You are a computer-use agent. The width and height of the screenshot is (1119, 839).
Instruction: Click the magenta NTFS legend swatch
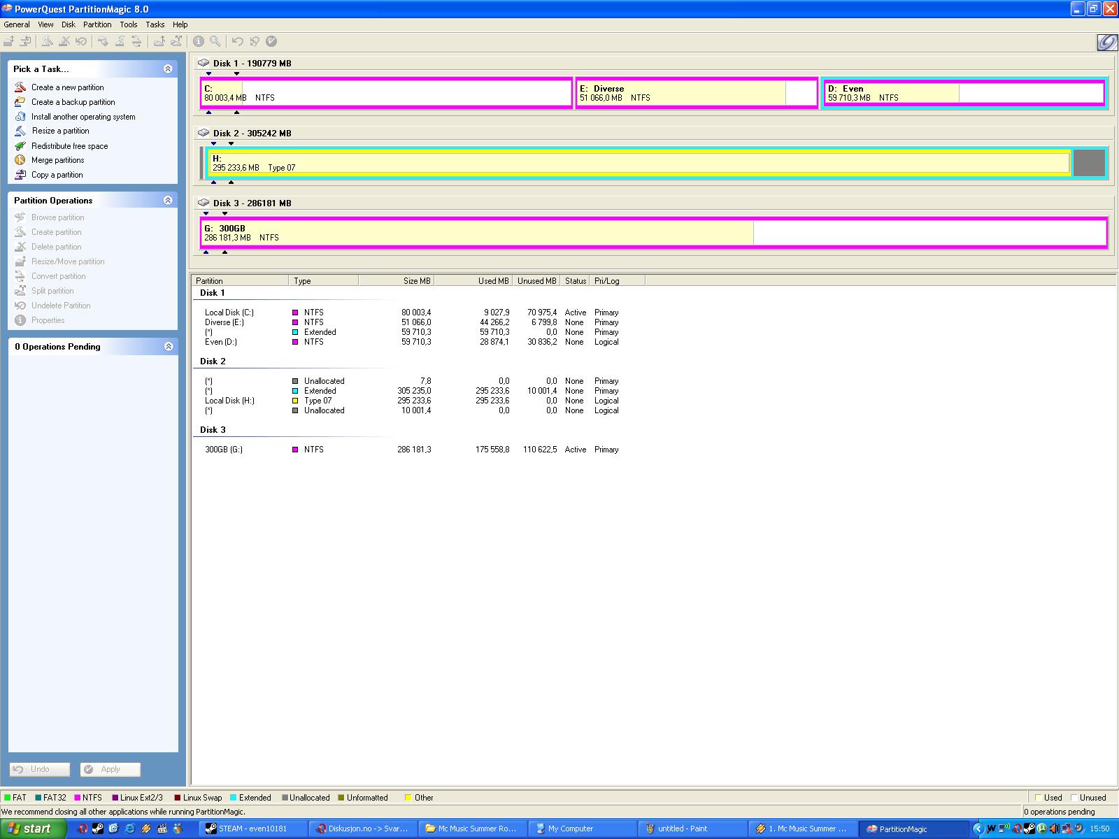[x=78, y=798]
